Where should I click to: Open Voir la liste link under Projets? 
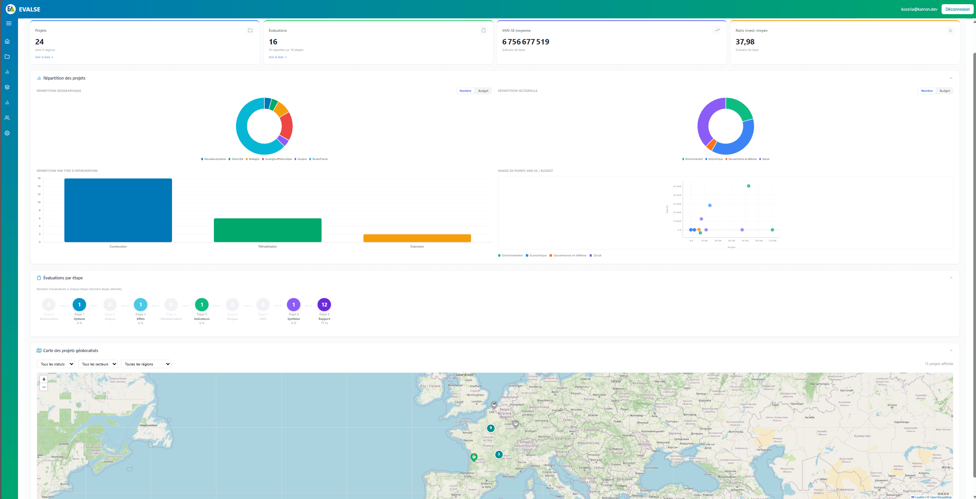[44, 57]
